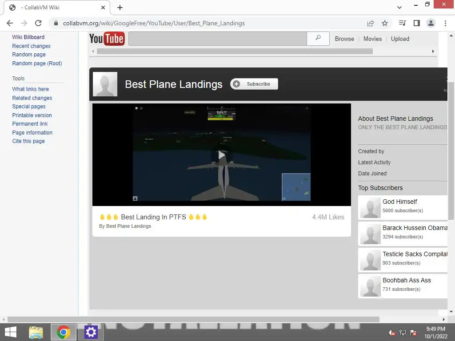Image resolution: width=455 pixels, height=341 pixels.
Task: Click the YouTube header left scroll arrow
Action: coord(93,52)
